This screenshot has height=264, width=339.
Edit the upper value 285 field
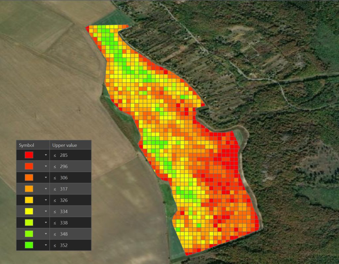pyautogui.click(x=64, y=155)
